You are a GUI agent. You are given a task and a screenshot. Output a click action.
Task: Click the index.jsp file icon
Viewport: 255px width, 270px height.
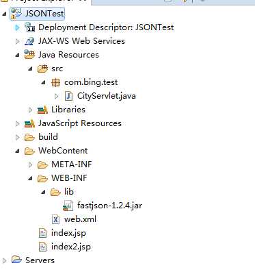coord(42,233)
